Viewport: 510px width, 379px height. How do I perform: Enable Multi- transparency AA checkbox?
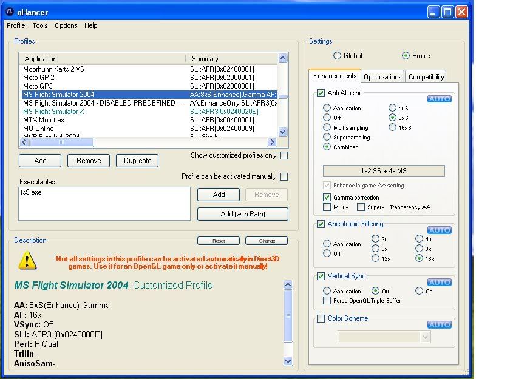point(327,207)
